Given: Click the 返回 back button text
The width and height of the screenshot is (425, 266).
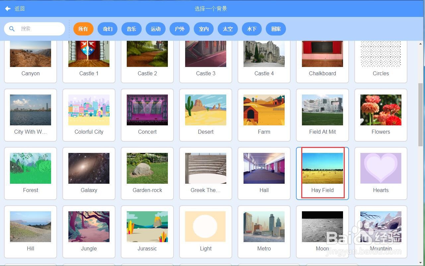Looking at the screenshot, I should point(20,9).
